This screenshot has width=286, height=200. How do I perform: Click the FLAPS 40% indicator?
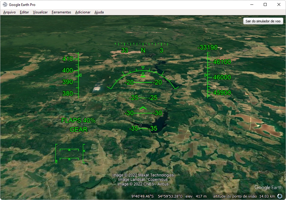pyautogui.click(x=78, y=121)
